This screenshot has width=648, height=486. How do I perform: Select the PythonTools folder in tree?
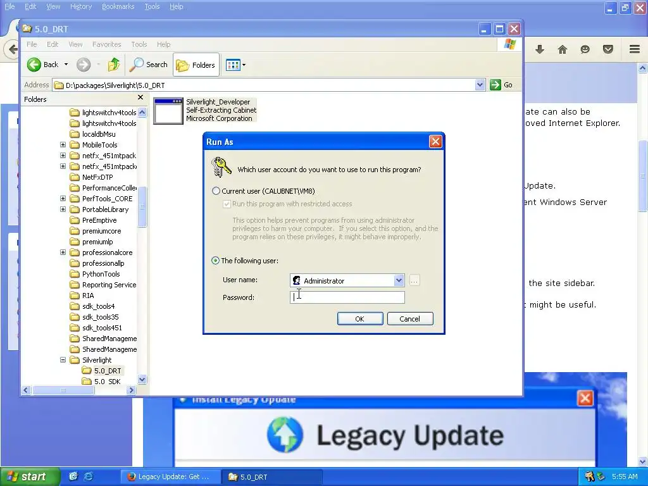tap(101, 274)
